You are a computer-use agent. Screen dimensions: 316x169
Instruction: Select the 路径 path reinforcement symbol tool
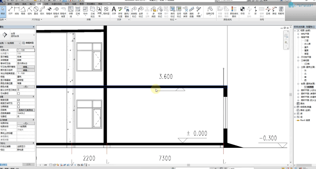point(274,11)
